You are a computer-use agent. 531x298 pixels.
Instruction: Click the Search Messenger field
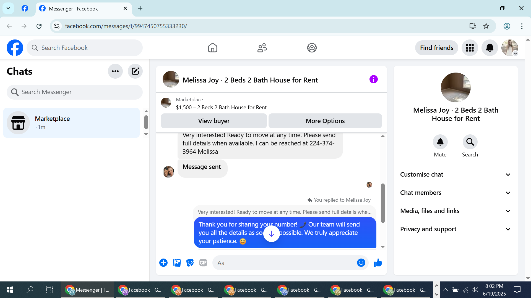click(x=75, y=92)
